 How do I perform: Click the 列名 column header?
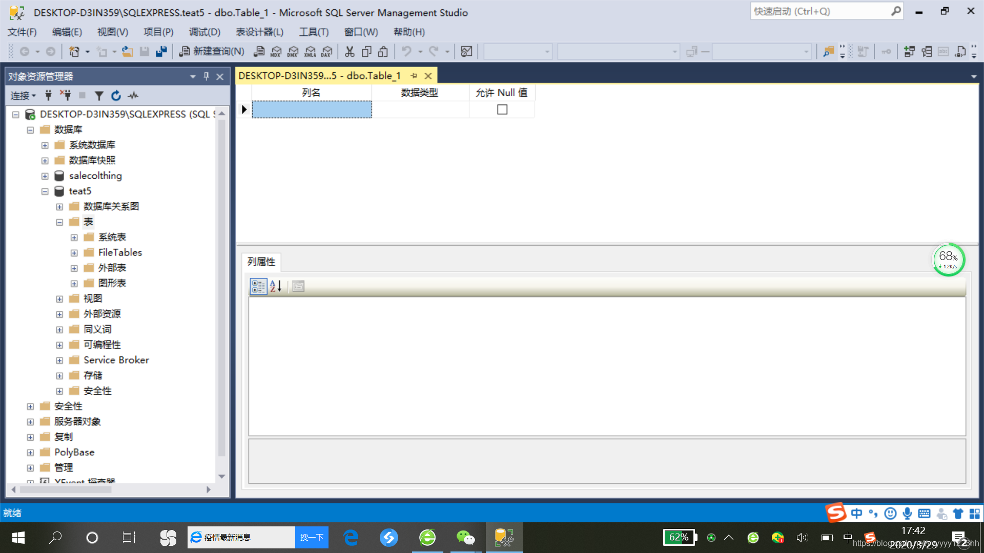click(x=311, y=93)
